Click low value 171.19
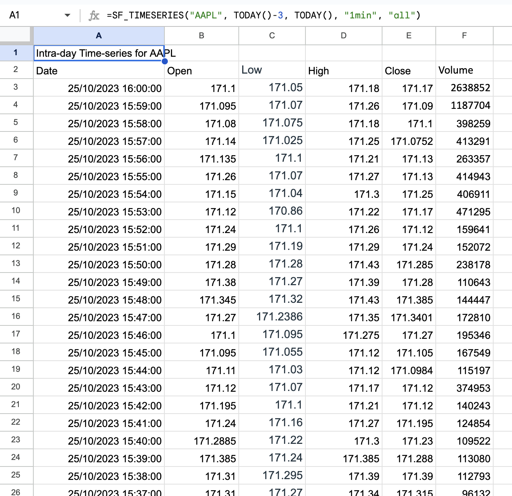This screenshot has width=512, height=496. pos(272,246)
